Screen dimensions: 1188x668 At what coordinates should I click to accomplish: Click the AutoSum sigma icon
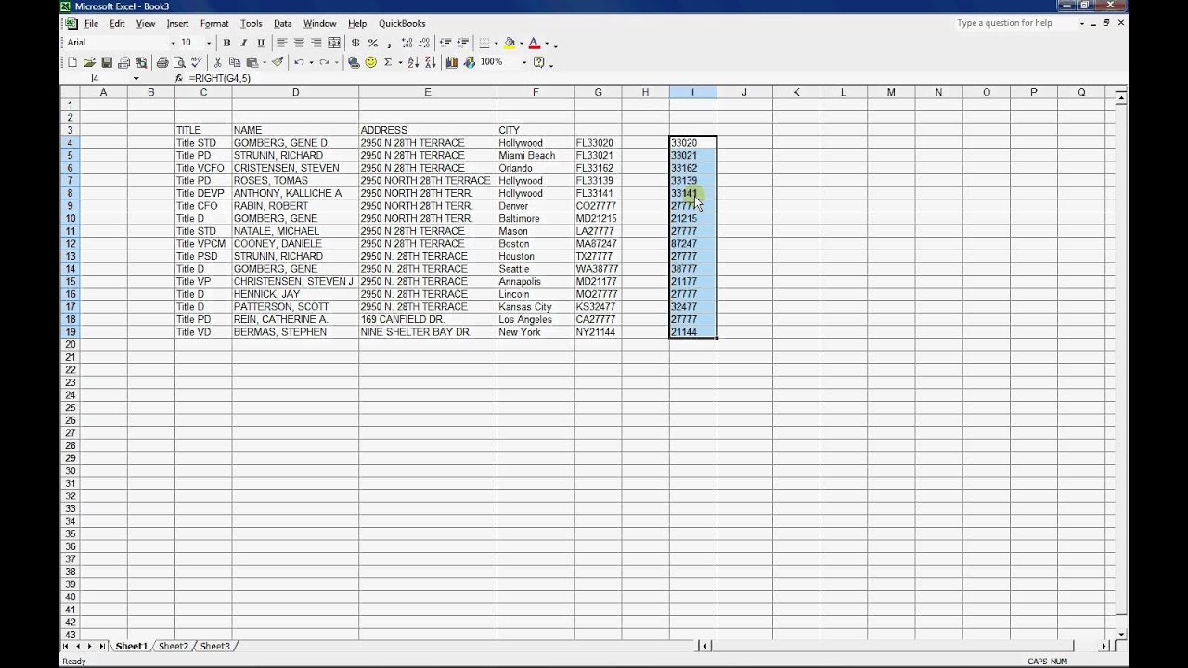point(388,62)
